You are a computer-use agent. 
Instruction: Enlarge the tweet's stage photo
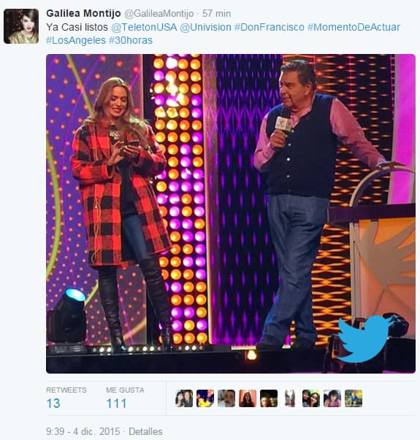click(231, 214)
